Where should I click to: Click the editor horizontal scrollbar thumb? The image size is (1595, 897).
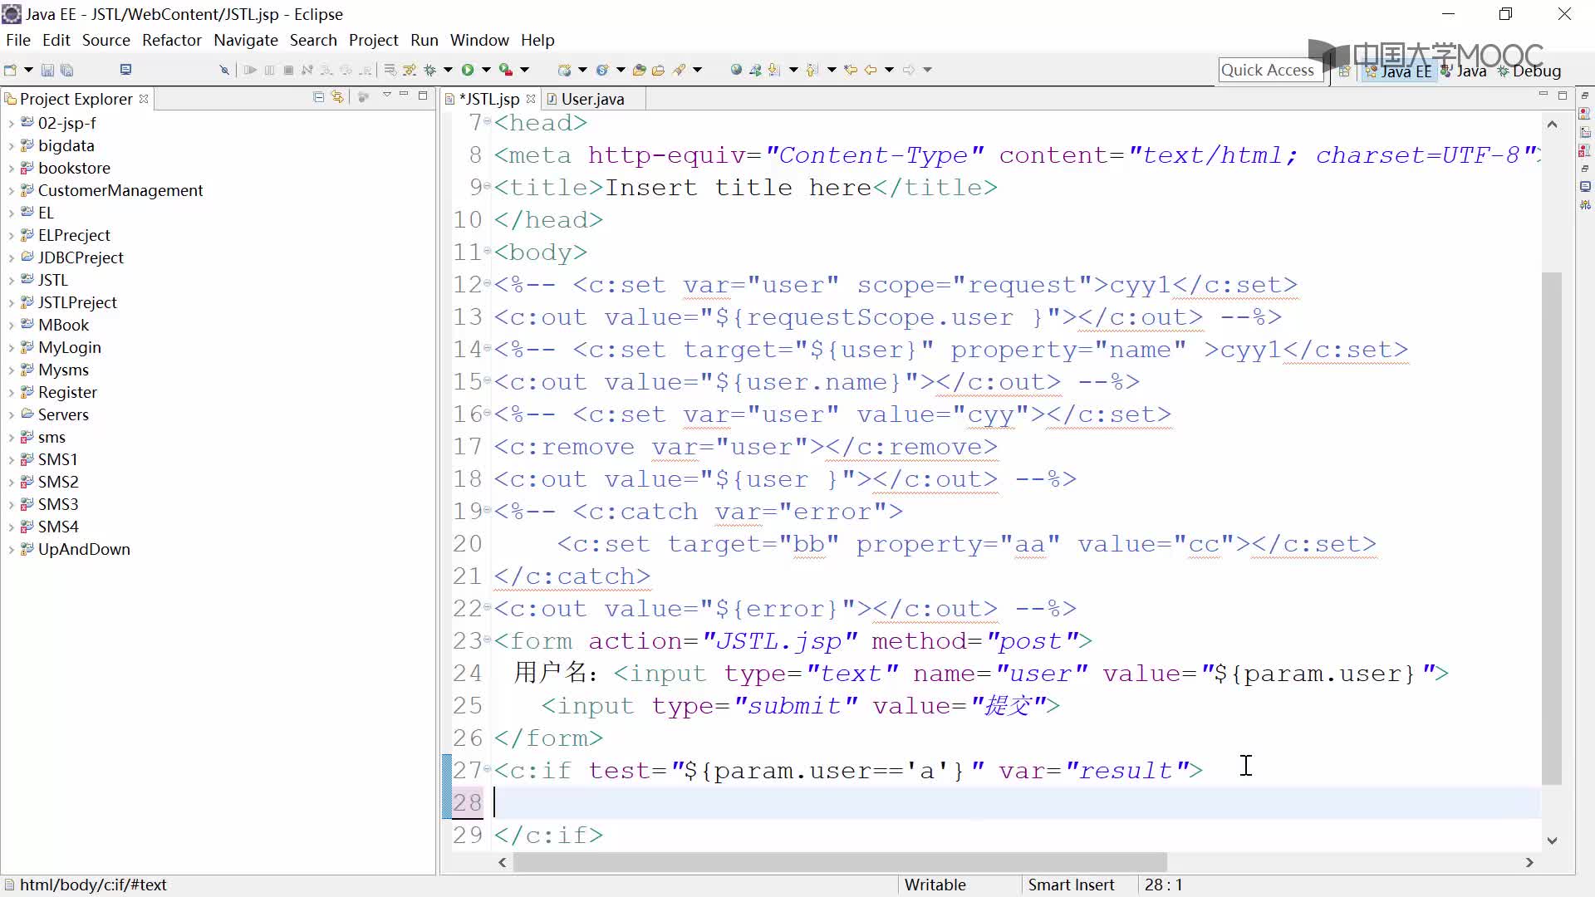coord(840,862)
